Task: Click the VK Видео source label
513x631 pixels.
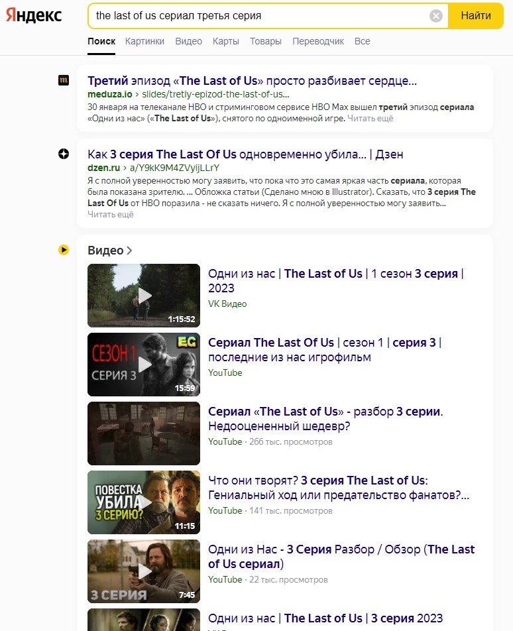Action: (227, 304)
